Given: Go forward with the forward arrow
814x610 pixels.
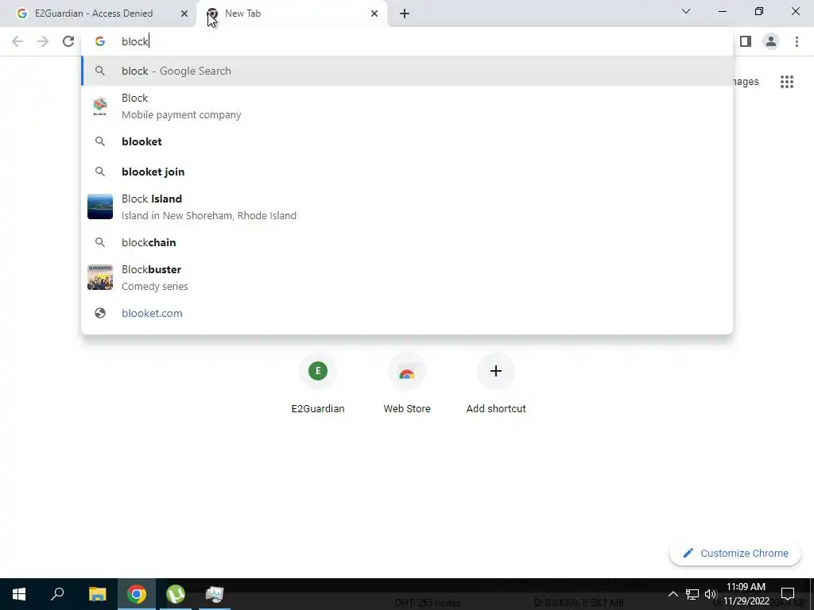Looking at the screenshot, I should 43,41.
